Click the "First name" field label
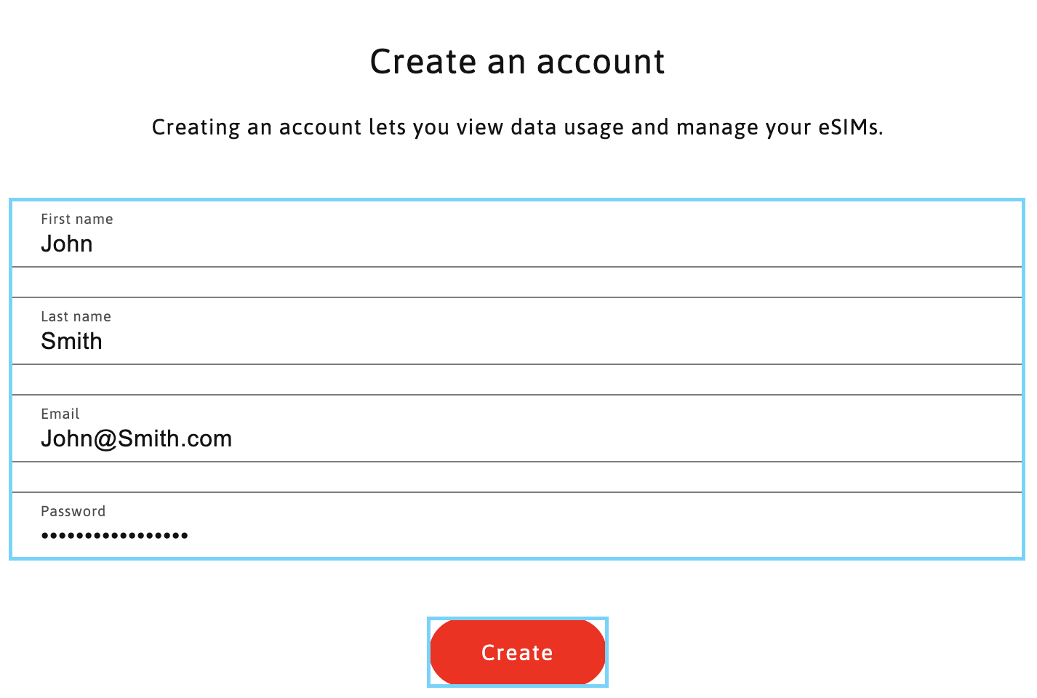1037x698 pixels. pos(76,220)
